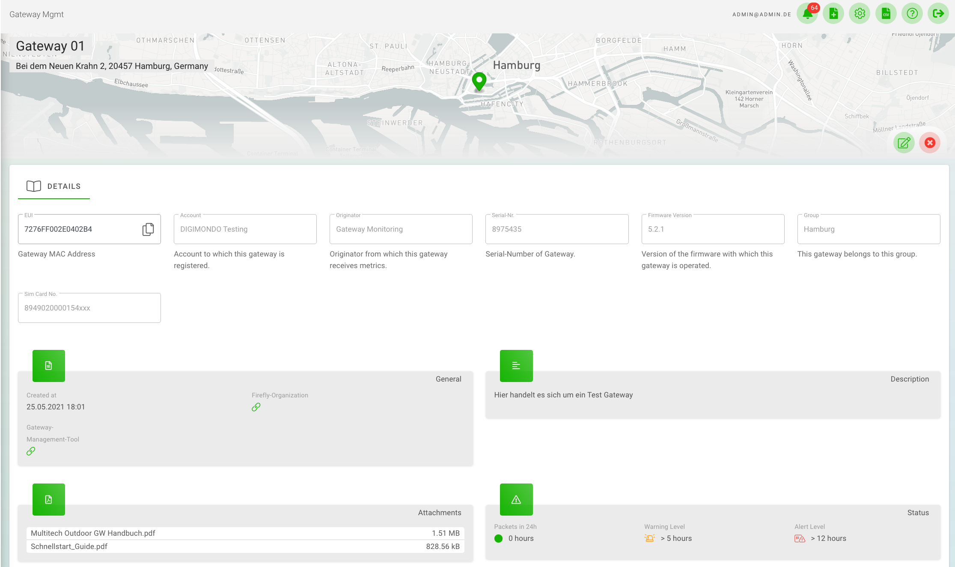This screenshot has width=955, height=567.
Task: Open the notifications bell showing 64 alerts
Action: click(808, 13)
